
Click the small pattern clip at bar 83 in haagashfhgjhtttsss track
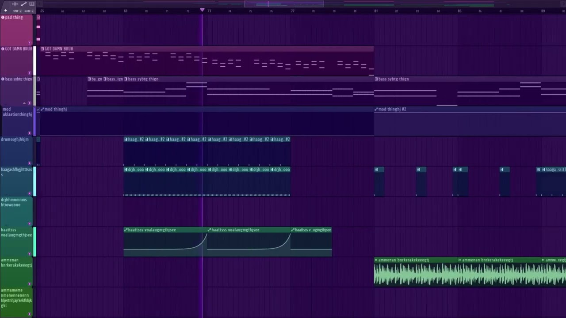click(x=421, y=182)
